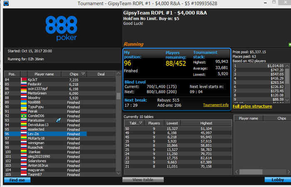Click the View table button

pyautogui.click(x=143, y=180)
